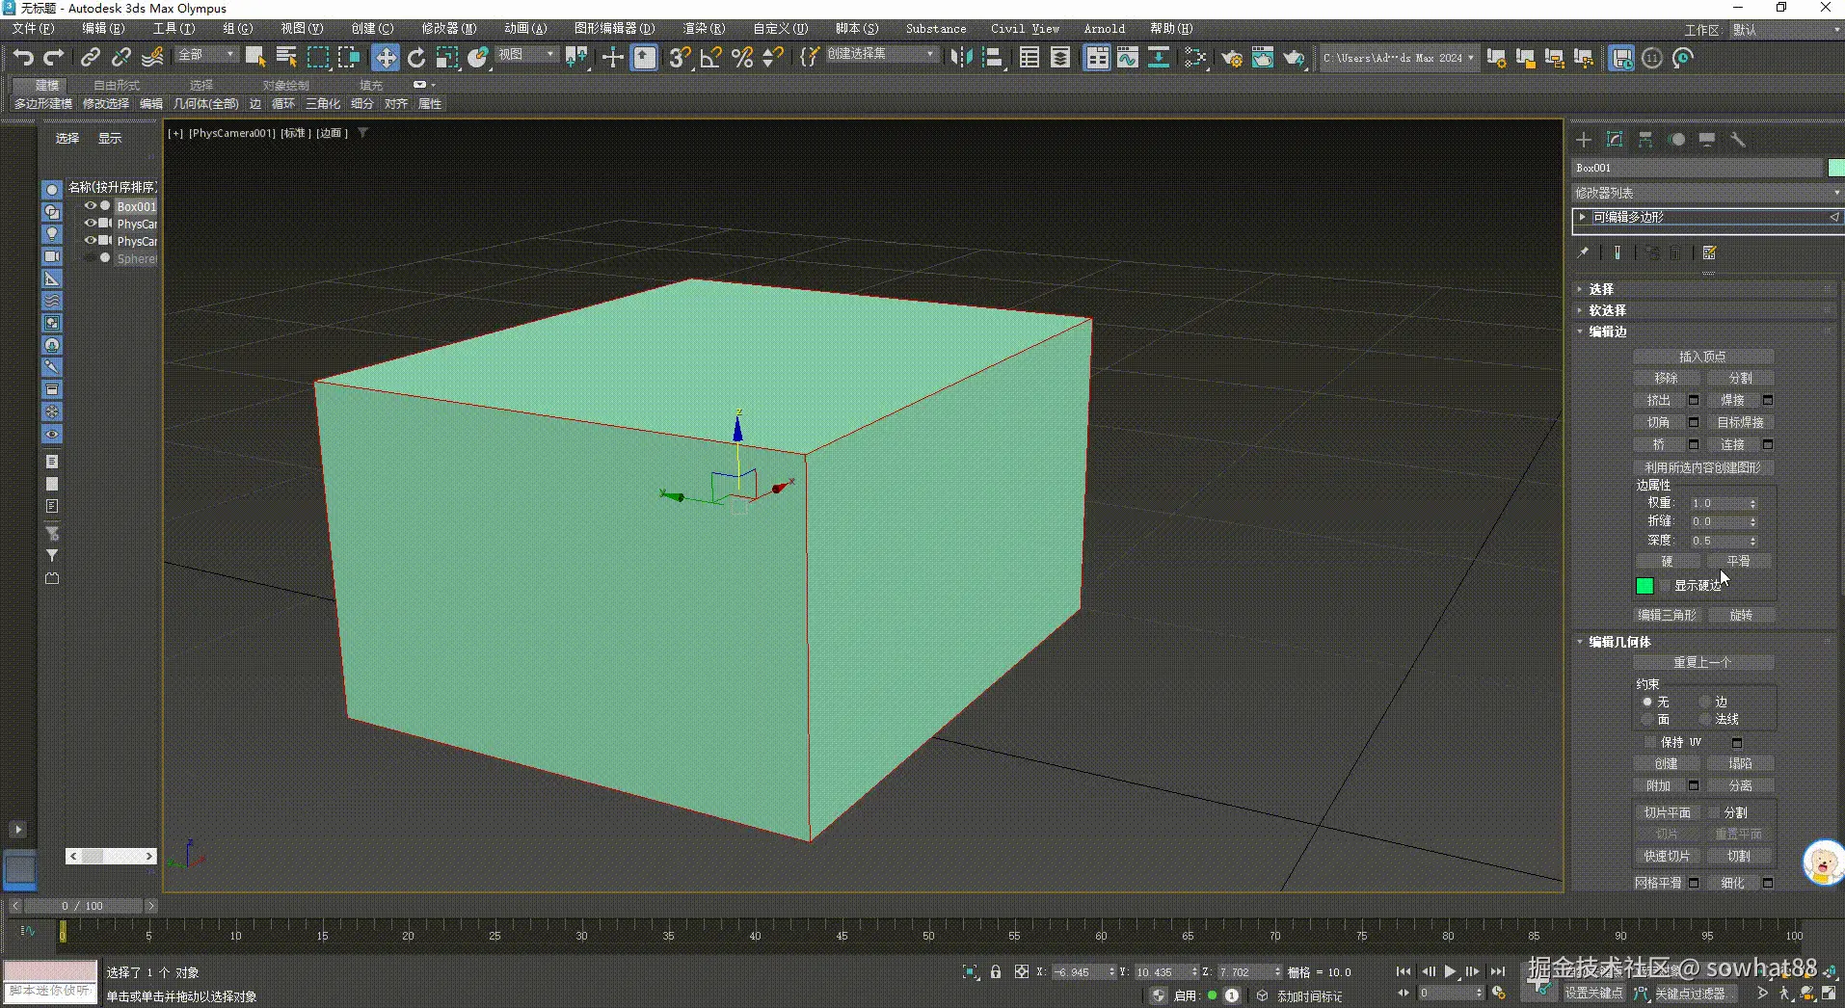
Task: Select the Move transform tool
Action: (x=386, y=58)
